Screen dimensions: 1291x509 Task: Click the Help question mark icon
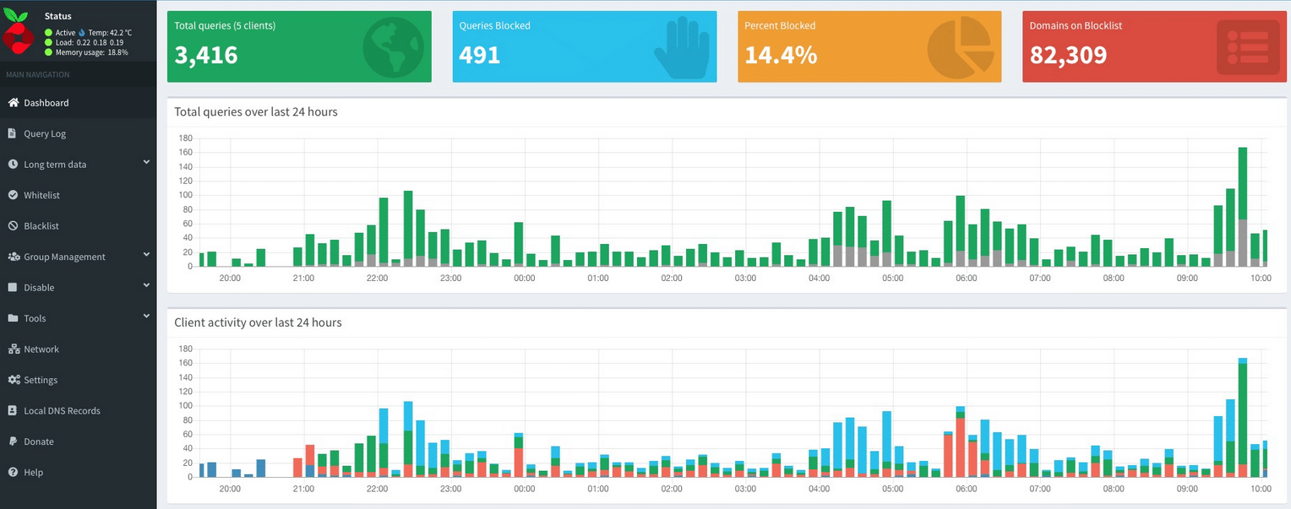tap(13, 473)
